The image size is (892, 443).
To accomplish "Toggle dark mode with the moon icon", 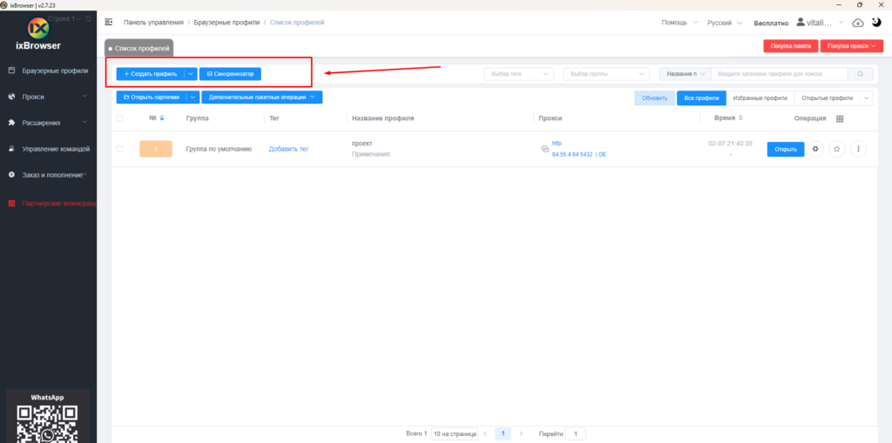I will click(x=876, y=22).
